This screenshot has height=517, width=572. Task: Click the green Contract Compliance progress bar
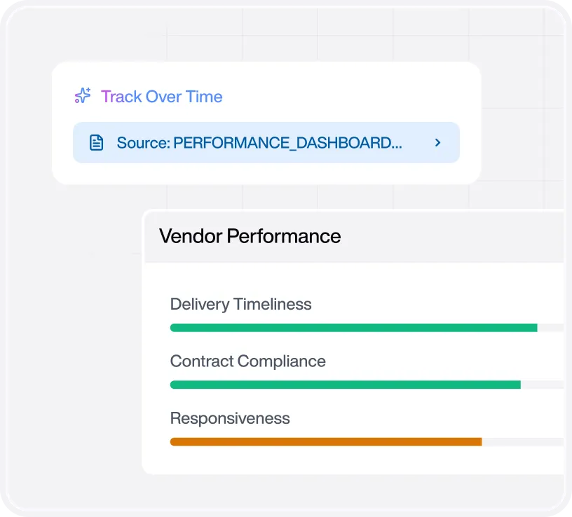[345, 385]
